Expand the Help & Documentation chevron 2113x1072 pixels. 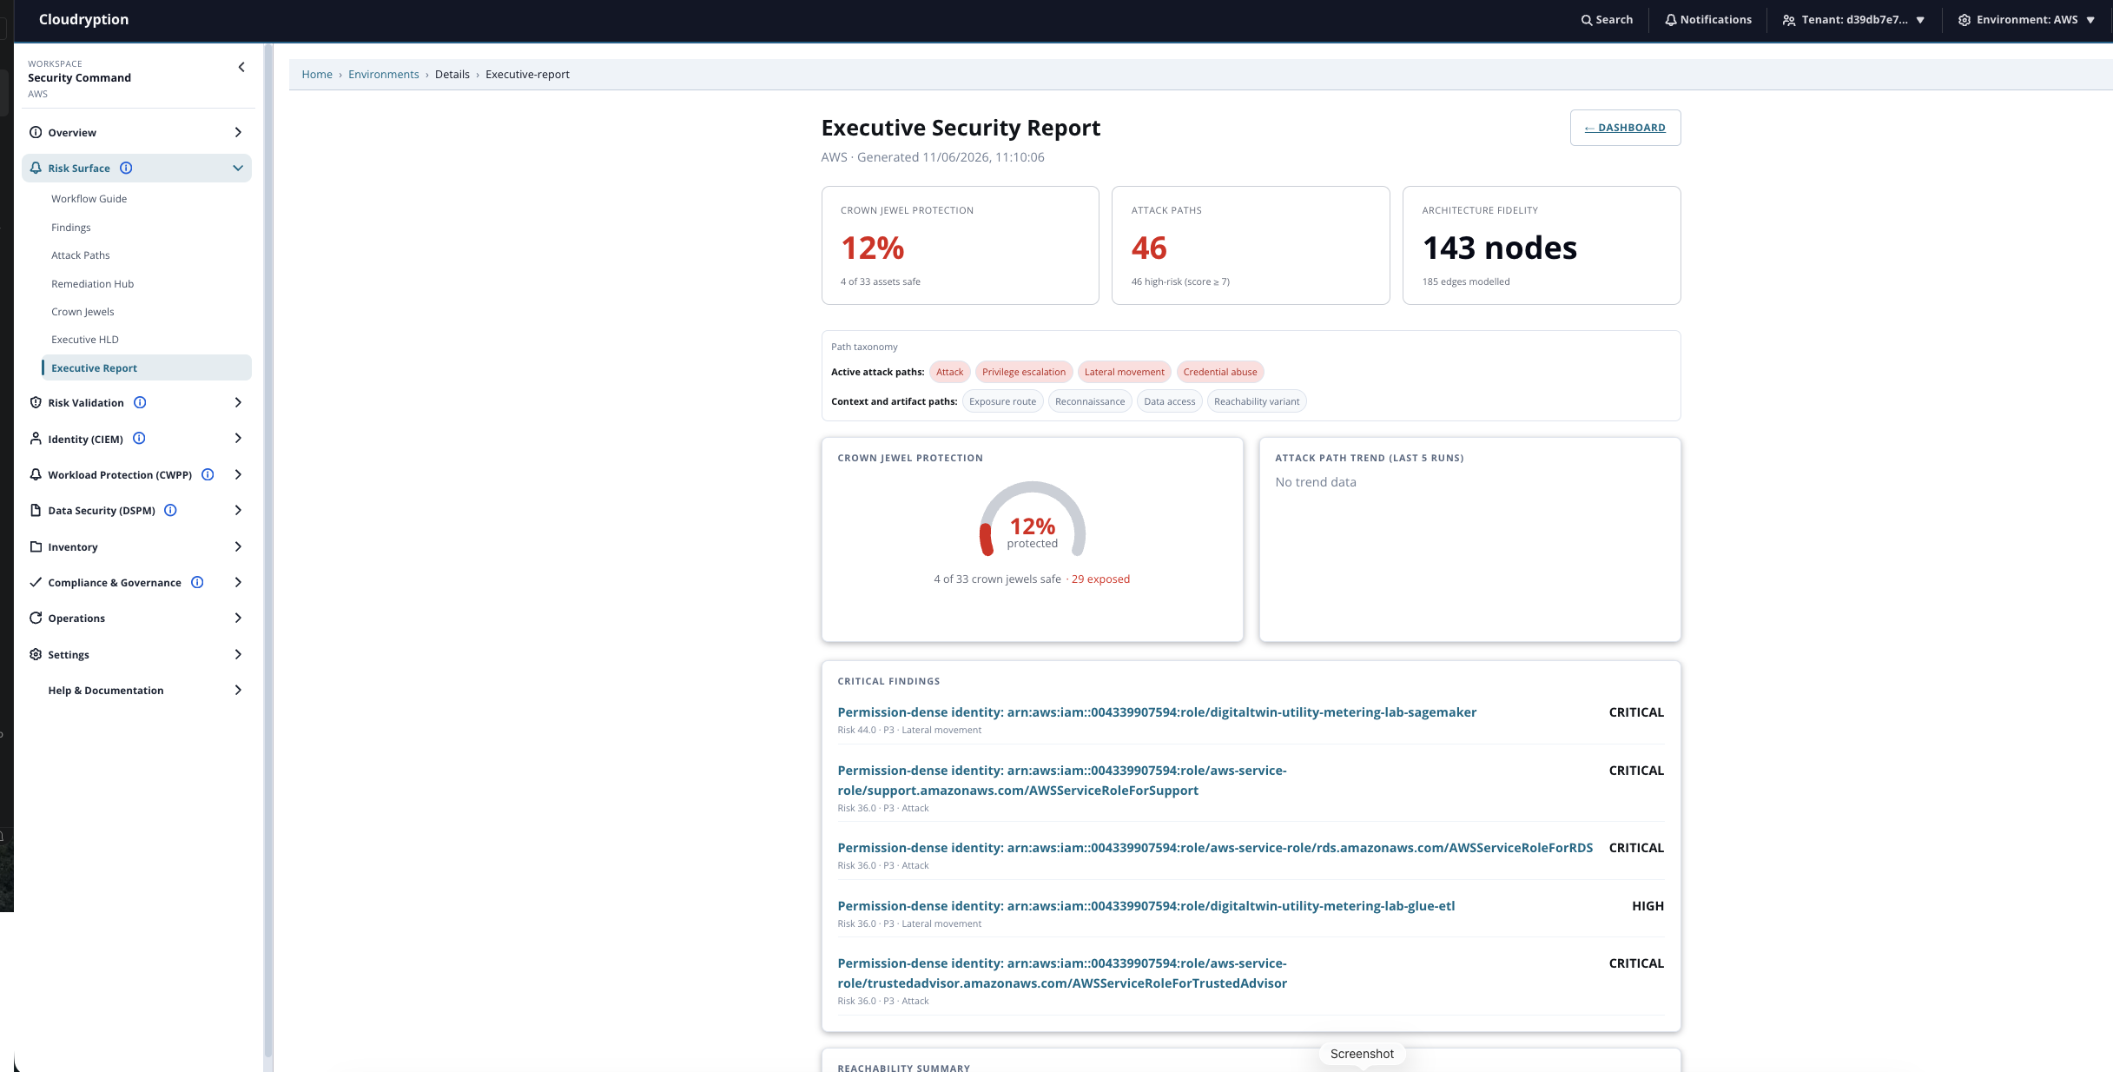[x=238, y=690]
